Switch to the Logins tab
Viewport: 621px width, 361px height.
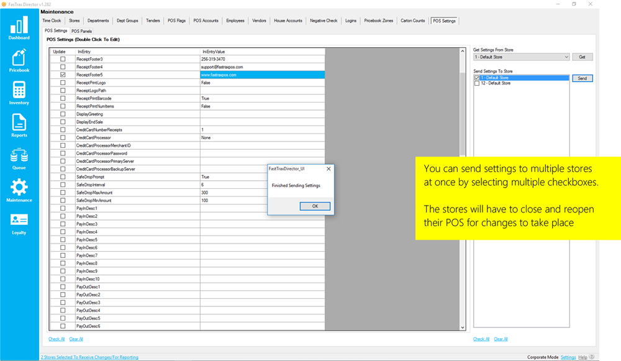[x=351, y=21]
